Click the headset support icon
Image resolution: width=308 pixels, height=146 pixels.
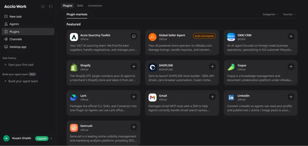coord(43,7)
